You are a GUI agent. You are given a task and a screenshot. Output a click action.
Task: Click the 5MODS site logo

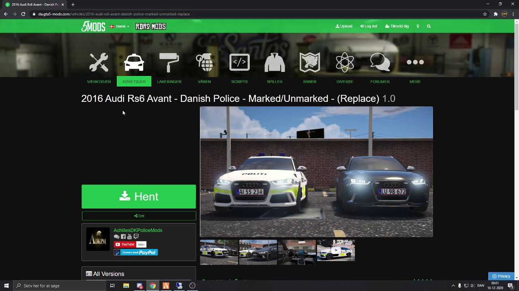click(93, 26)
